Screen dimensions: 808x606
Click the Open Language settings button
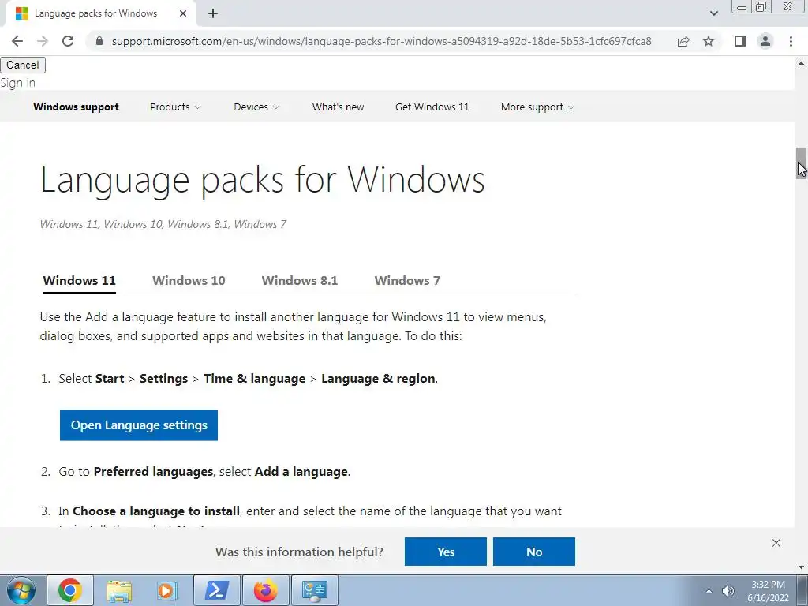point(139,425)
